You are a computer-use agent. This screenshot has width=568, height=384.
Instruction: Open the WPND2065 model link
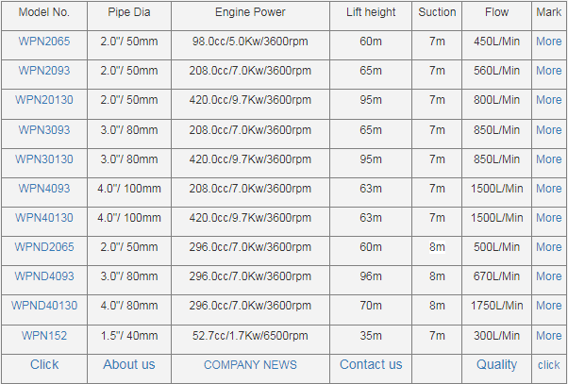[44, 247]
